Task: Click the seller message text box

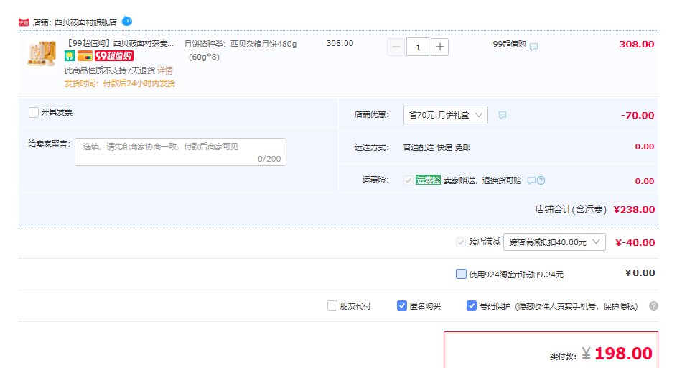Action: tap(180, 152)
